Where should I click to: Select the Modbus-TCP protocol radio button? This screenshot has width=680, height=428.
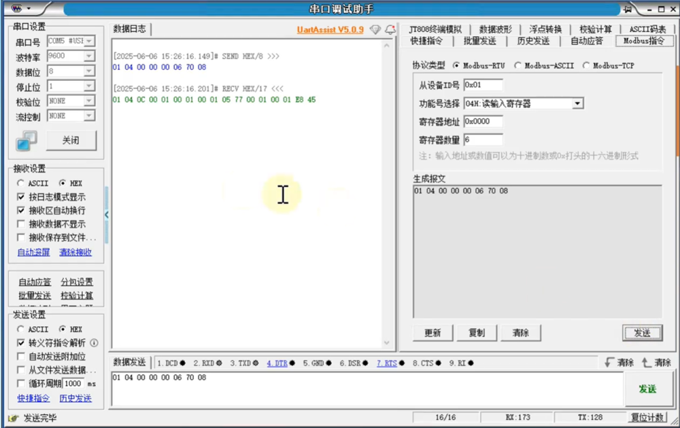click(x=586, y=66)
